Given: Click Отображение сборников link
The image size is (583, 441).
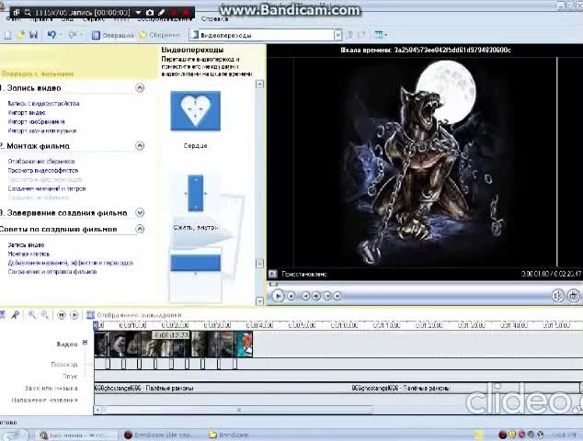Looking at the screenshot, I should tap(41, 162).
